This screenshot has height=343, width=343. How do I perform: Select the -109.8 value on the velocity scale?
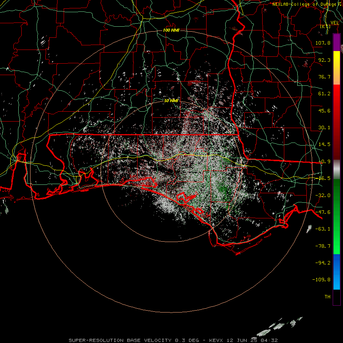(321, 280)
